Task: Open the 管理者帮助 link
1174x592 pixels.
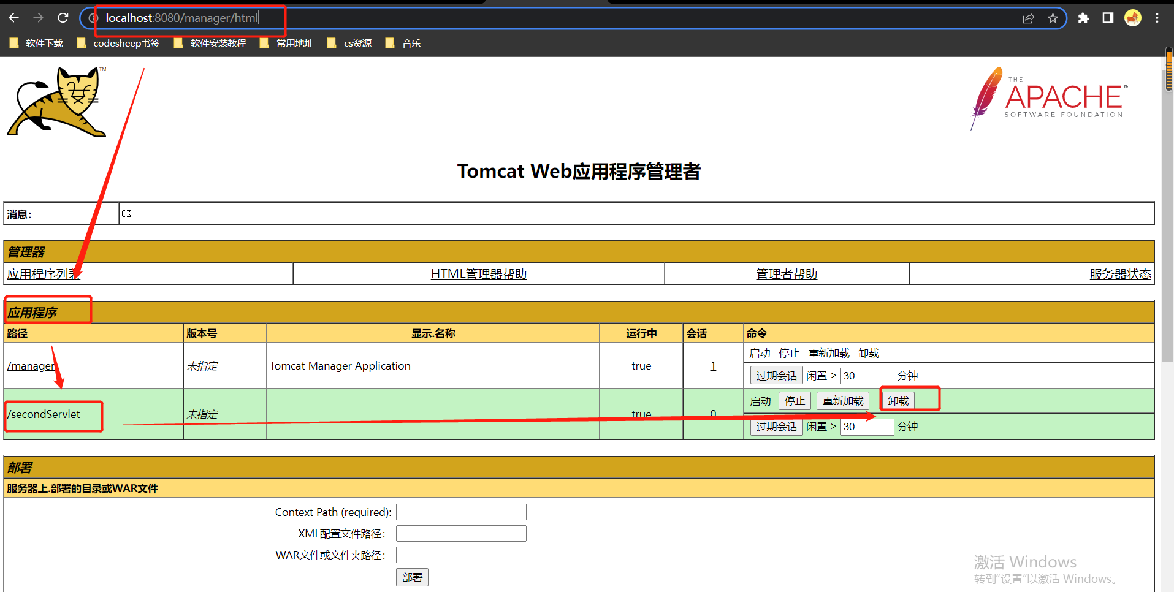Action: click(787, 274)
